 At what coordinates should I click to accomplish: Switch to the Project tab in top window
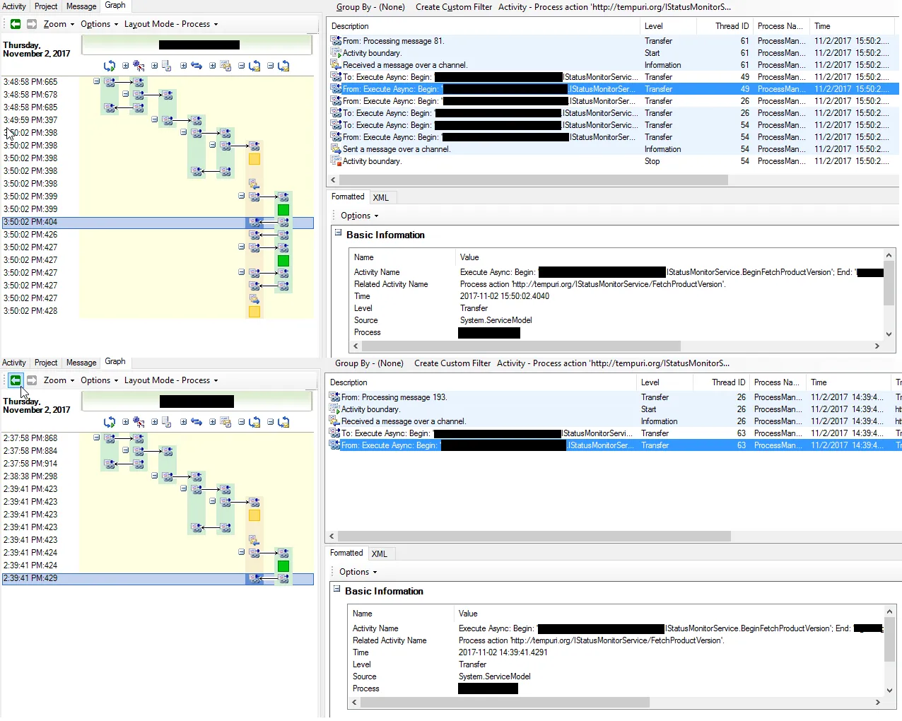click(46, 6)
